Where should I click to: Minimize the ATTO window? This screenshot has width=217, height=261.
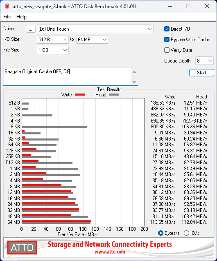click(170, 6)
